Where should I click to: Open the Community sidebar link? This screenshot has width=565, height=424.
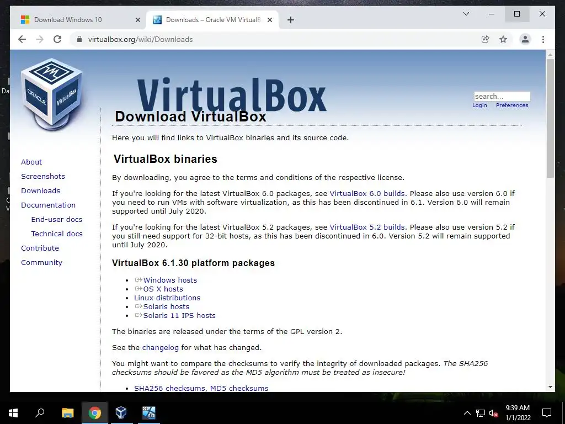click(x=41, y=263)
